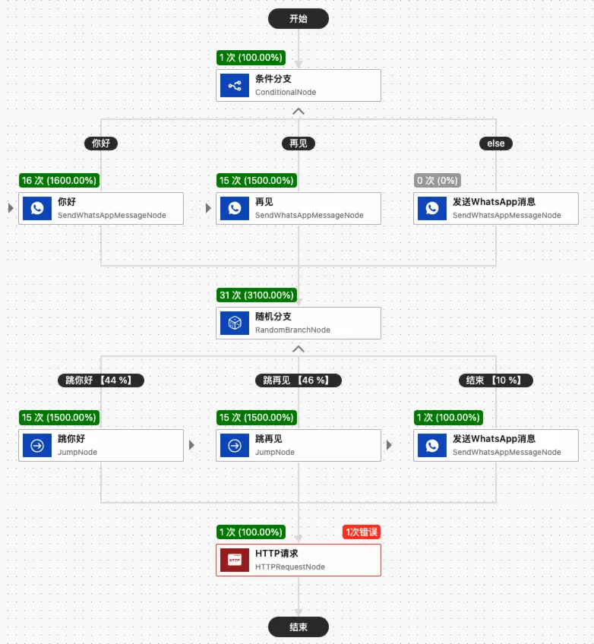This screenshot has height=644, width=594.
Task: Click jump arrow icon on 跳你好 node
Action: (37, 445)
